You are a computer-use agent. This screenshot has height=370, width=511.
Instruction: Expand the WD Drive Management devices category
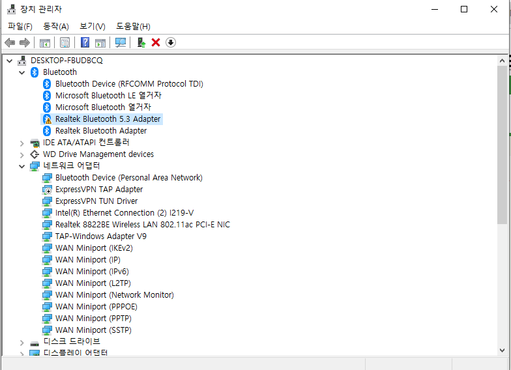tap(22, 155)
